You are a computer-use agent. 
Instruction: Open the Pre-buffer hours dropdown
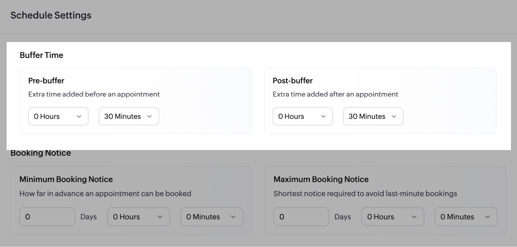pyautogui.click(x=58, y=116)
